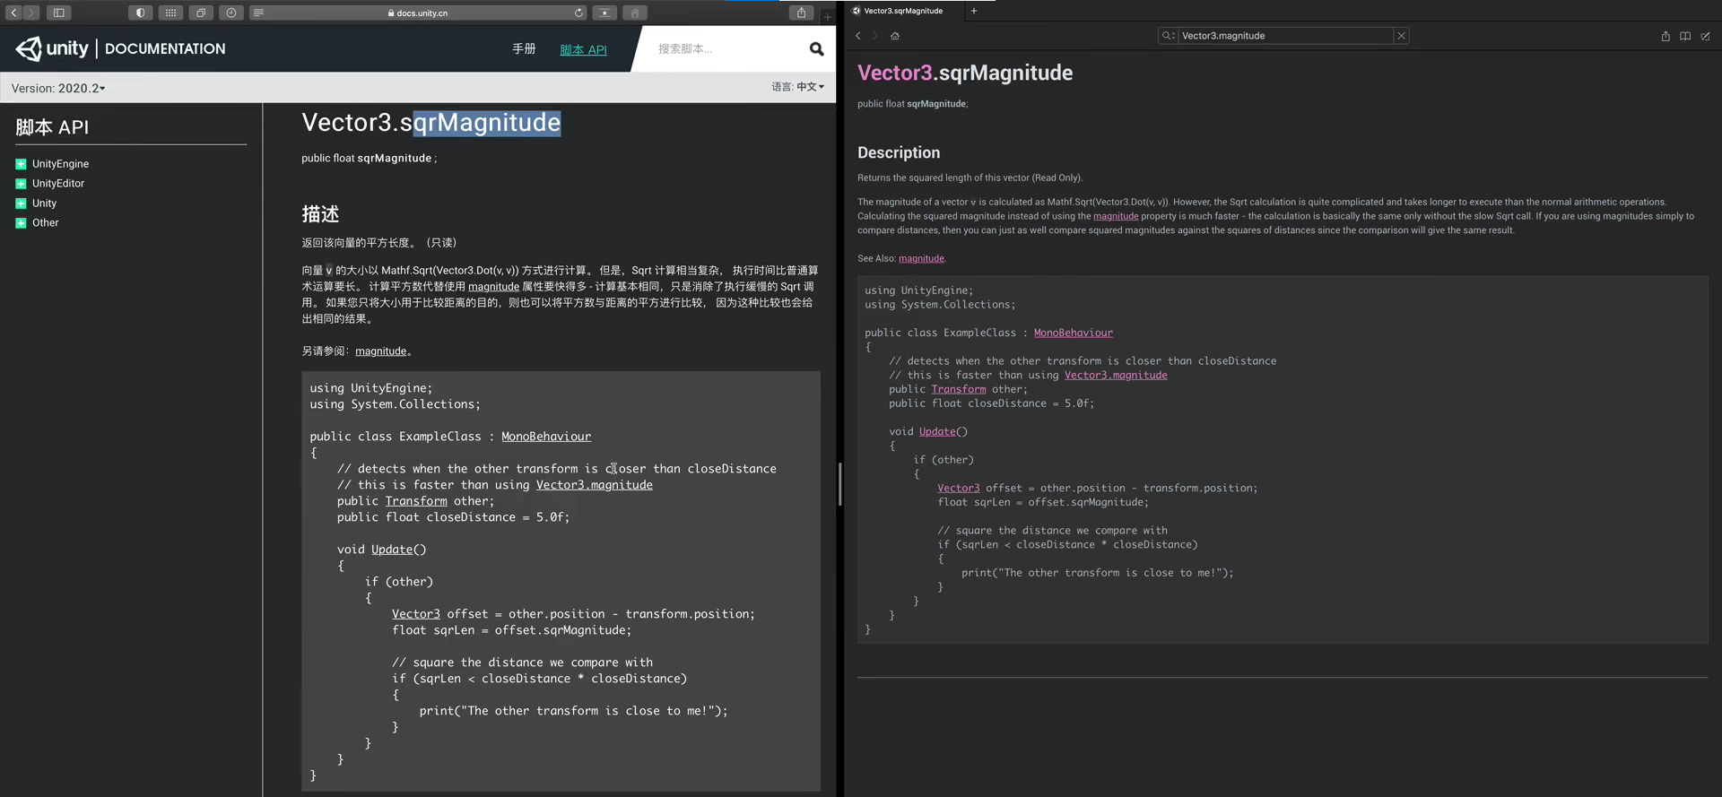Open the magnitude link in Chinese description paragraph

(x=493, y=287)
